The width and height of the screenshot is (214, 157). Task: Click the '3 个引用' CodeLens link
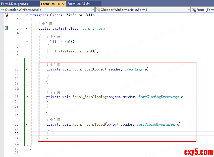[45, 24]
